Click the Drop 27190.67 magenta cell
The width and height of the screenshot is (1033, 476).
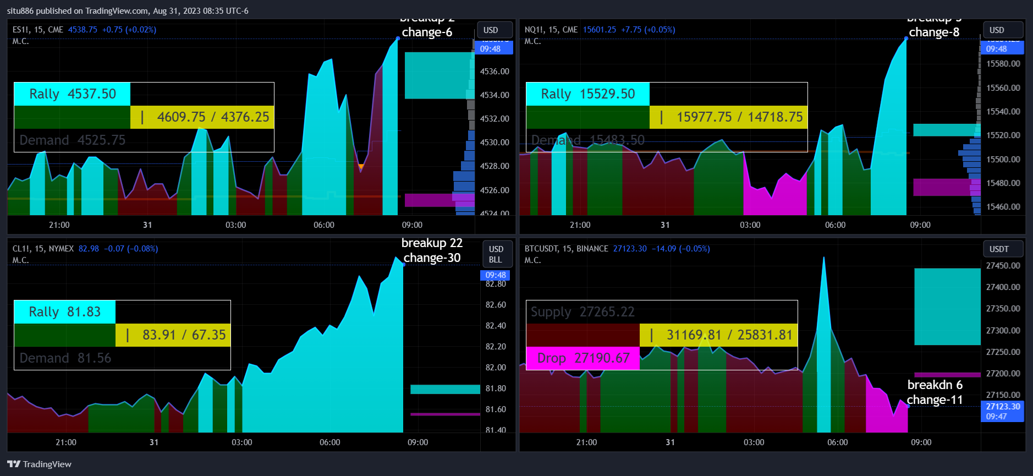pyautogui.click(x=583, y=358)
